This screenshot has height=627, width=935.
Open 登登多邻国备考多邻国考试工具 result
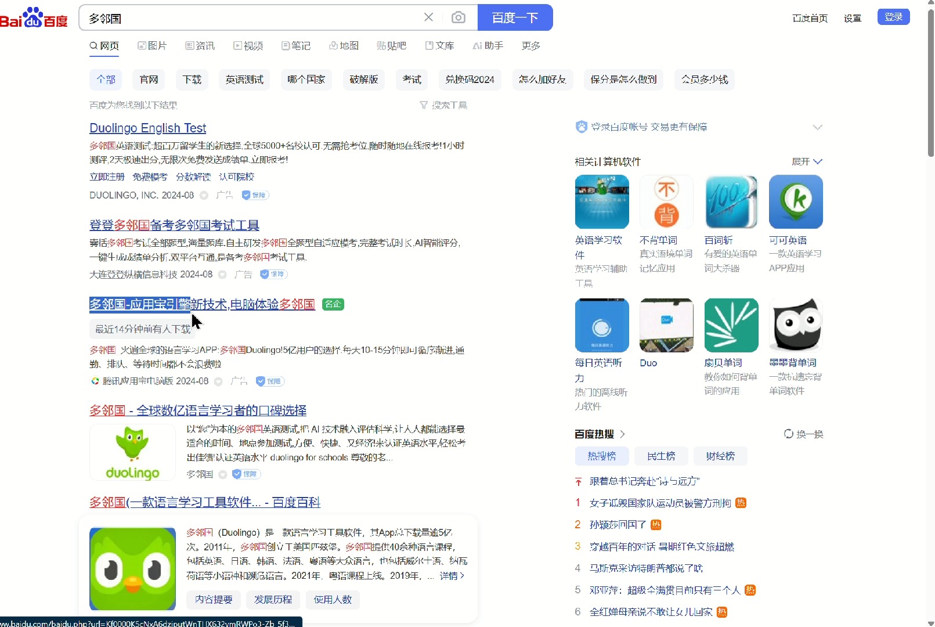[174, 225]
